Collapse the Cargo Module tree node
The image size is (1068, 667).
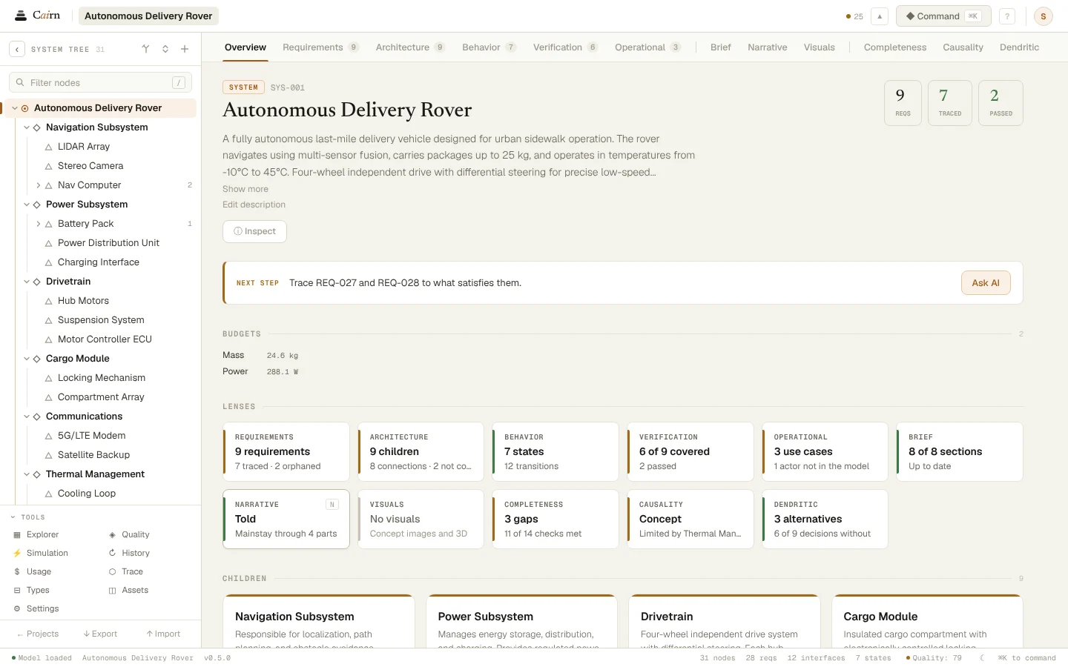point(27,359)
